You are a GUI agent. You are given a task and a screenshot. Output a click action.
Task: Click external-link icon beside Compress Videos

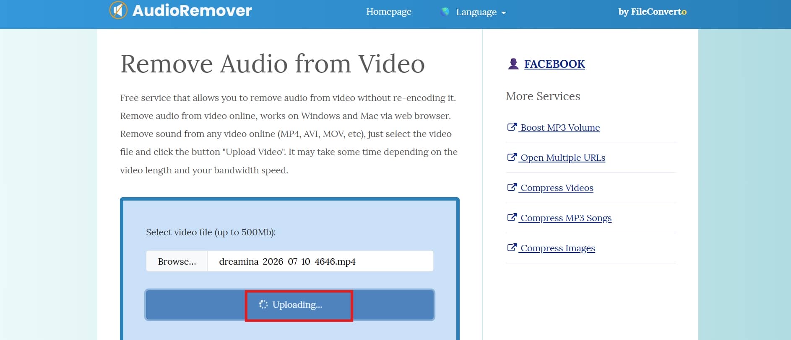[x=512, y=187]
